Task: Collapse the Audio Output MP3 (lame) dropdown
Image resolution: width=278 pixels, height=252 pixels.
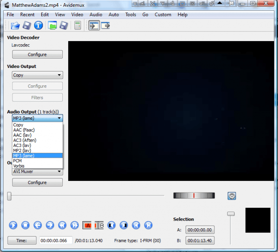Action: click(x=37, y=118)
